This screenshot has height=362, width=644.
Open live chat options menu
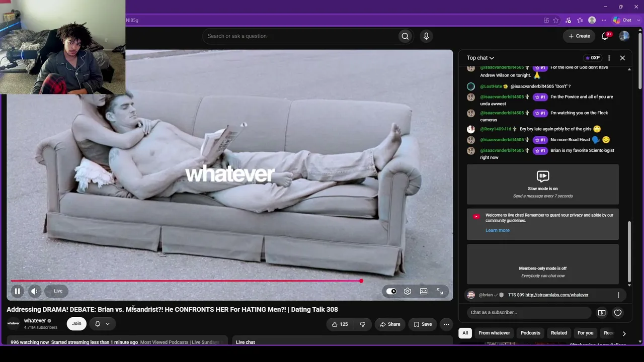609,58
